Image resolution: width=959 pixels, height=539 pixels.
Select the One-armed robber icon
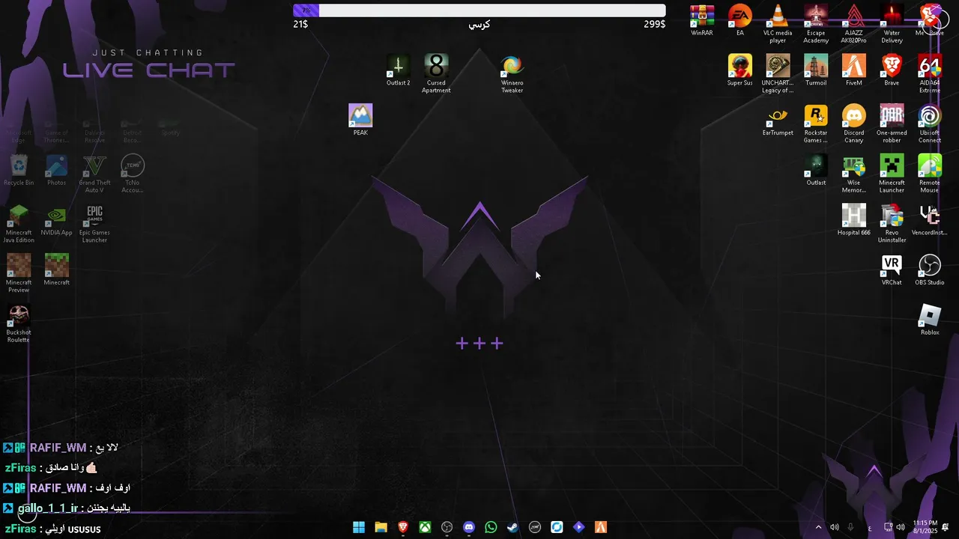(892, 124)
